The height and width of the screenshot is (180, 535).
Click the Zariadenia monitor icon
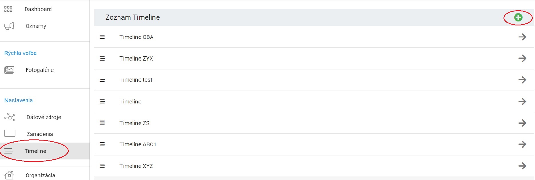(10, 134)
